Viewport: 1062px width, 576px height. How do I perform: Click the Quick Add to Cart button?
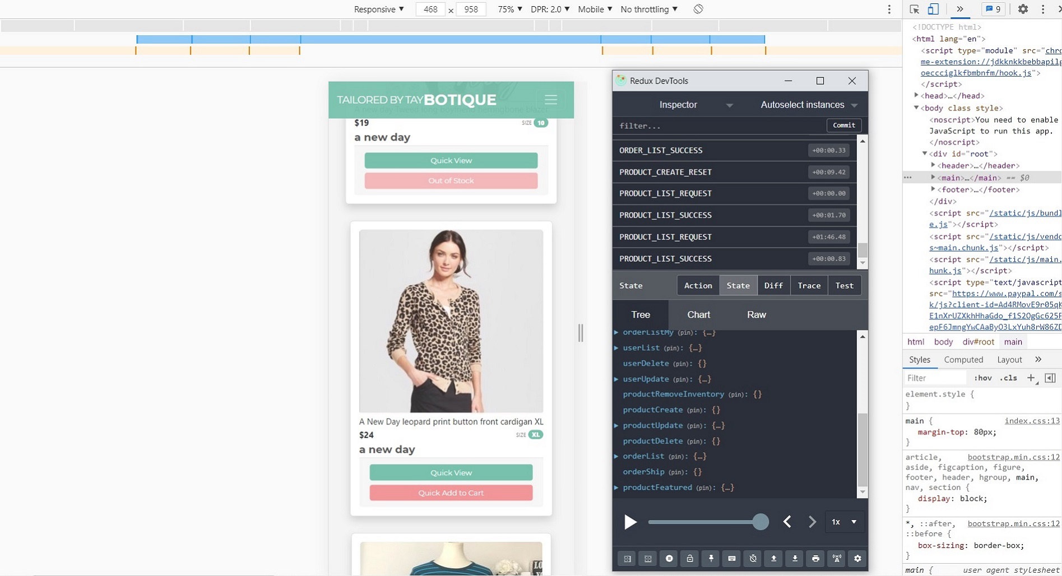click(x=451, y=493)
